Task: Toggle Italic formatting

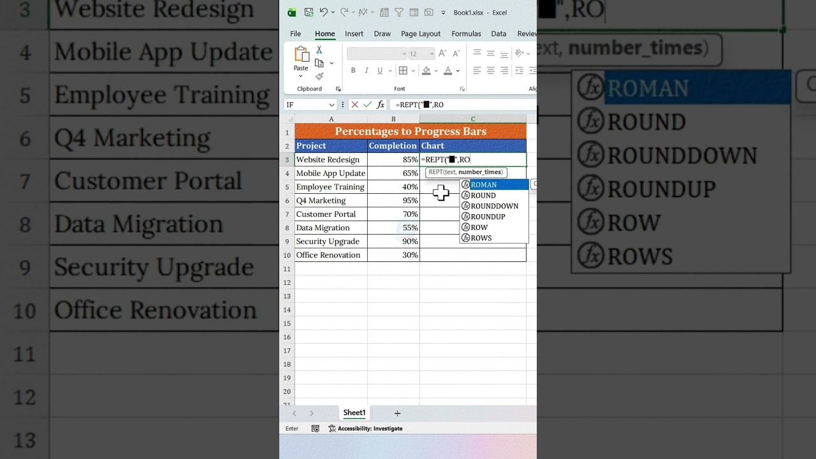Action: tap(367, 71)
